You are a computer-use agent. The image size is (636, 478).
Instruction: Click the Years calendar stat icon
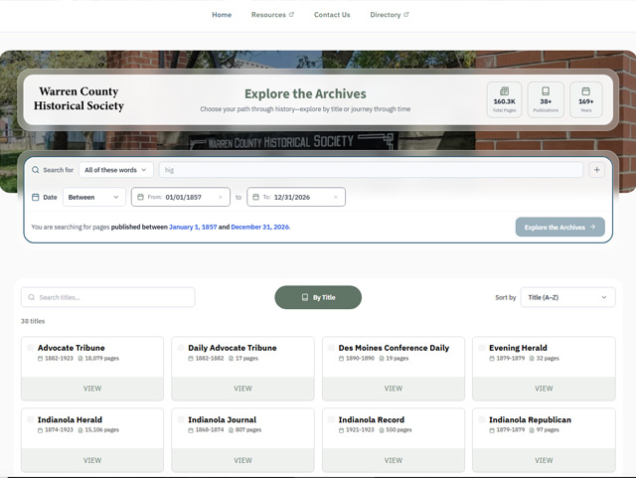point(585,90)
